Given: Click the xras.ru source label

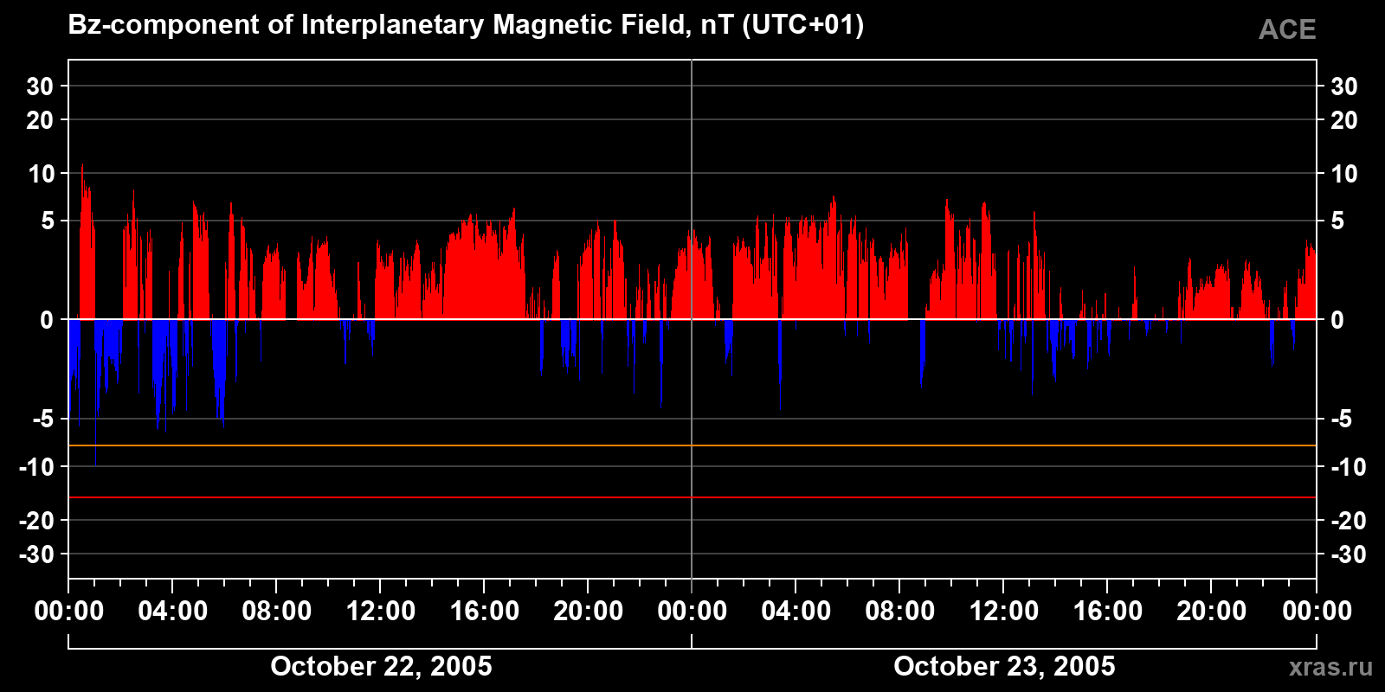Looking at the screenshot, I should click(x=1330, y=666).
